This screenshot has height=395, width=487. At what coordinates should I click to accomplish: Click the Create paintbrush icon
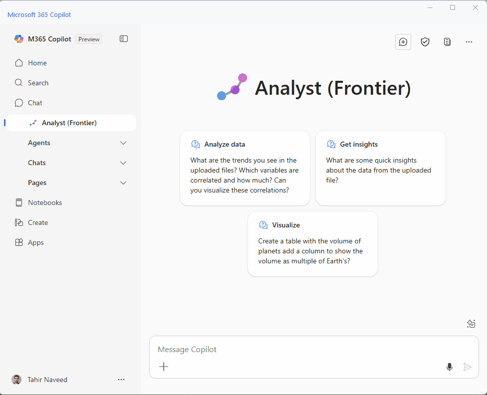pos(19,222)
